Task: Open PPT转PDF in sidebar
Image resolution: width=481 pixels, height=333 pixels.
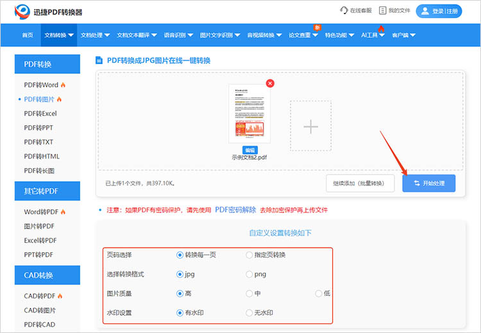Action: (x=38, y=255)
